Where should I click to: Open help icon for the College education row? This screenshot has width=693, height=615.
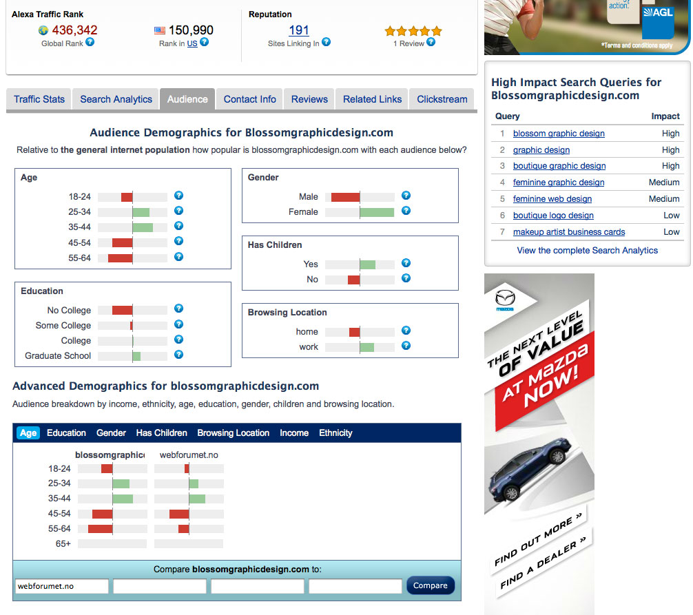[178, 340]
